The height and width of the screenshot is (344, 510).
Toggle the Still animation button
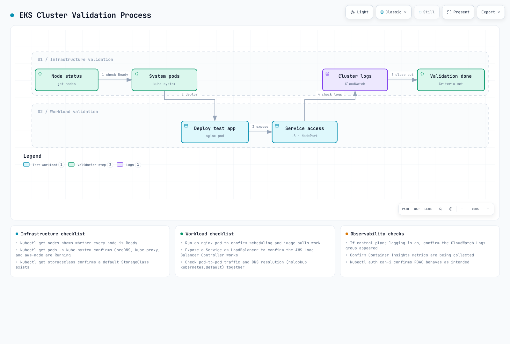pos(427,12)
